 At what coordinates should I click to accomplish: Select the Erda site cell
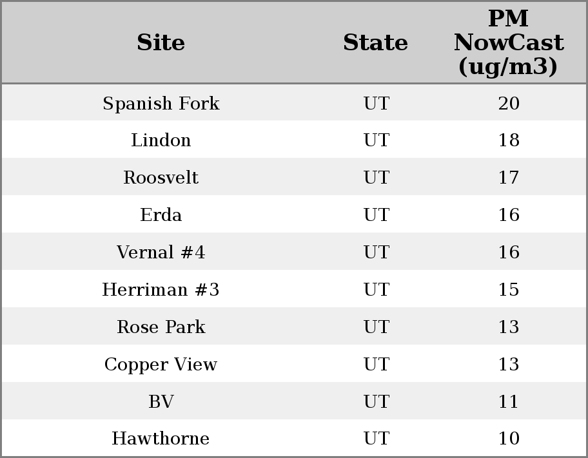point(161,215)
